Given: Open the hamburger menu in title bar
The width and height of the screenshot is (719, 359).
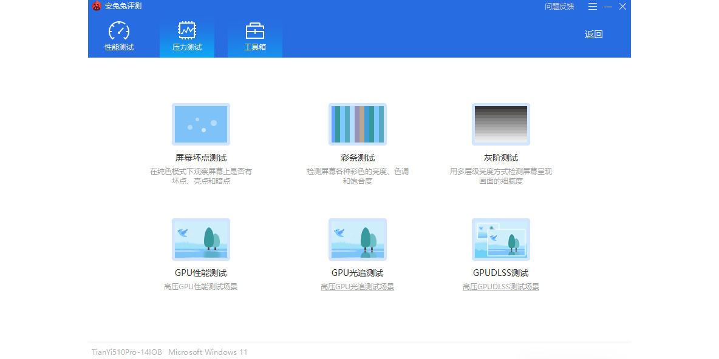Looking at the screenshot, I should pos(593,6).
